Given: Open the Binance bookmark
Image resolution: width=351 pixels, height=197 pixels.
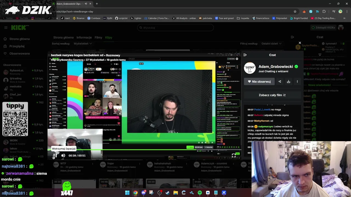Looking at the screenshot, I should click(78, 18).
